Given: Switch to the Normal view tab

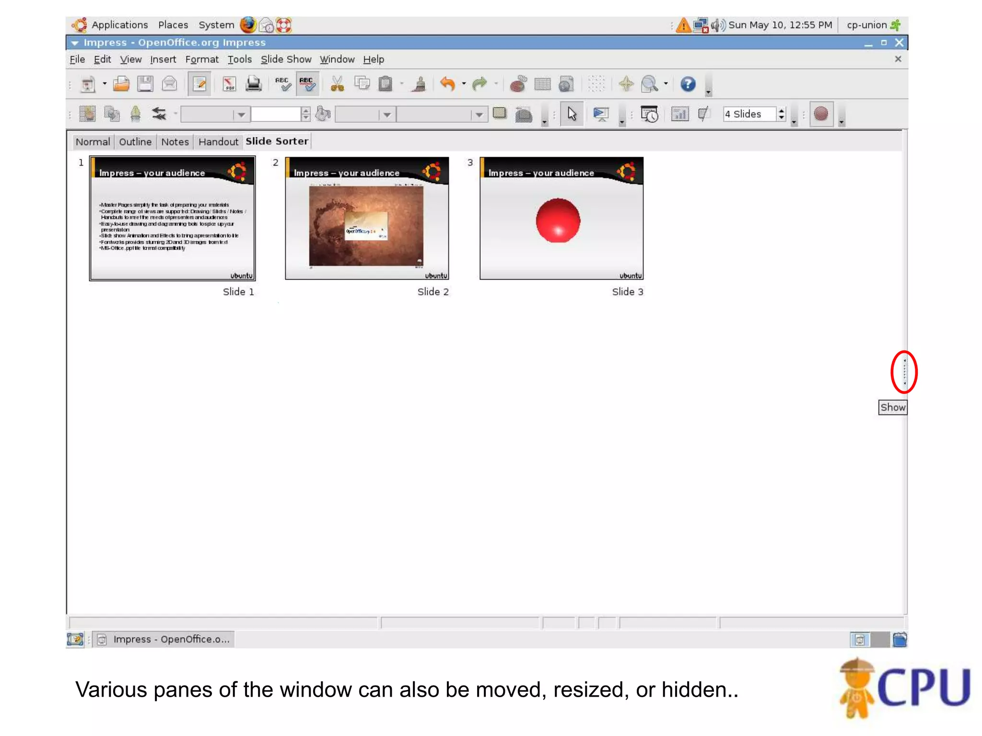Looking at the screenshot, I should coord(93,142).
